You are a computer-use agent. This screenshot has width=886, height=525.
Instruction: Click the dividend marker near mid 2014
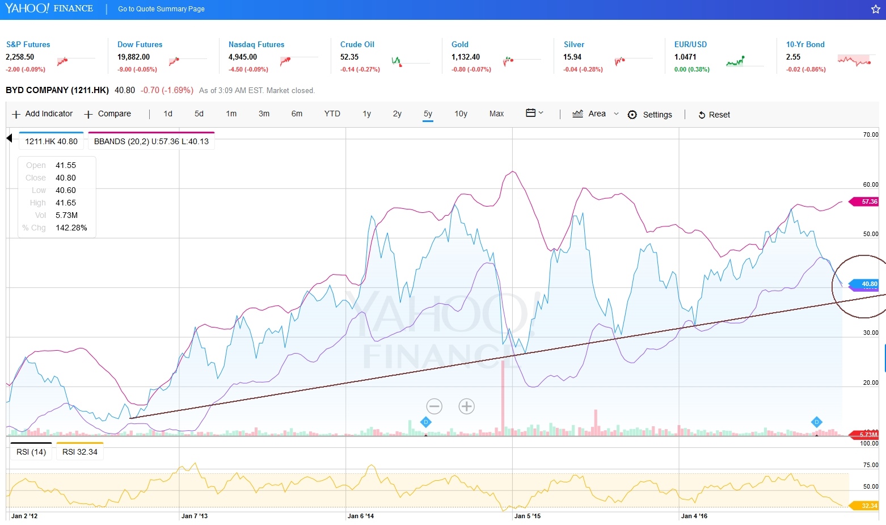(x=426, y=422)
